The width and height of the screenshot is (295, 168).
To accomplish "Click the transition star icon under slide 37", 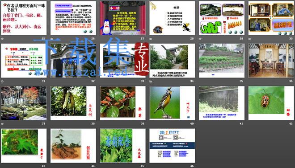I will pyautogui.click(x=2, y=124).
